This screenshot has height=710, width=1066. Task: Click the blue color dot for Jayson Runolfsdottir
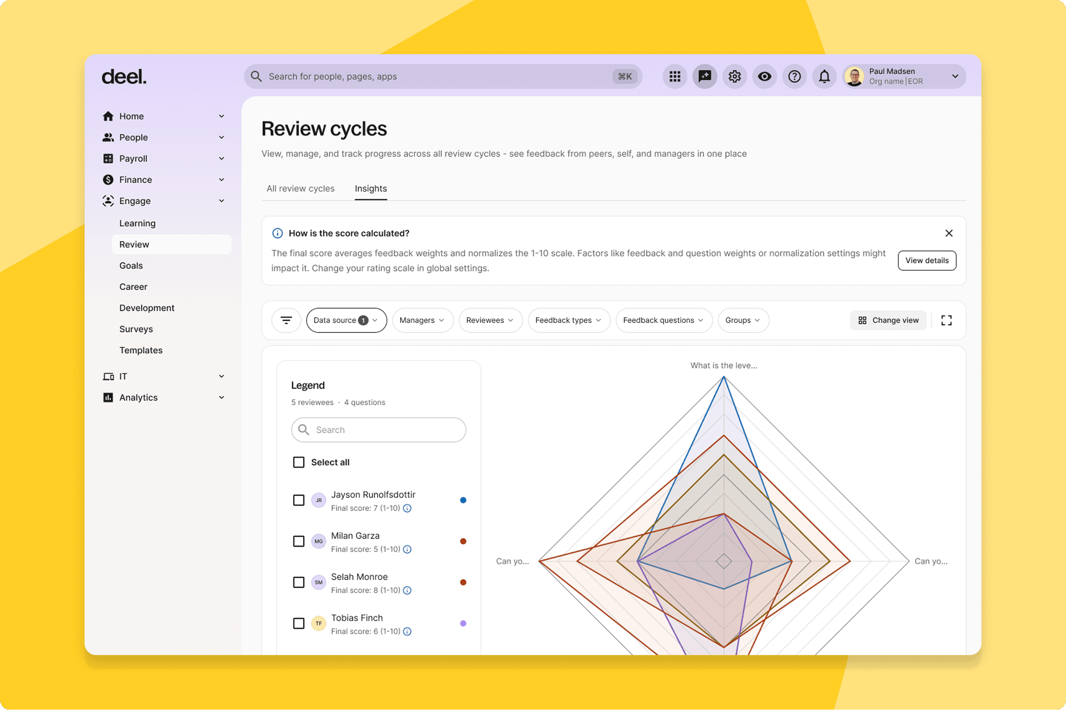pos(463,501)
